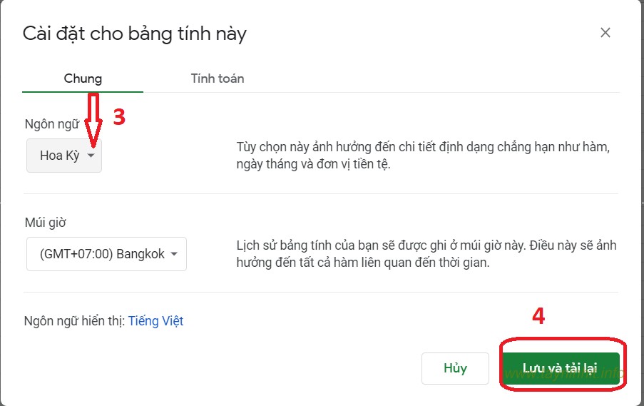Close the spreadsheet settings dialog
The width and height of the screenshot is (644, 406).
point(605,33)
